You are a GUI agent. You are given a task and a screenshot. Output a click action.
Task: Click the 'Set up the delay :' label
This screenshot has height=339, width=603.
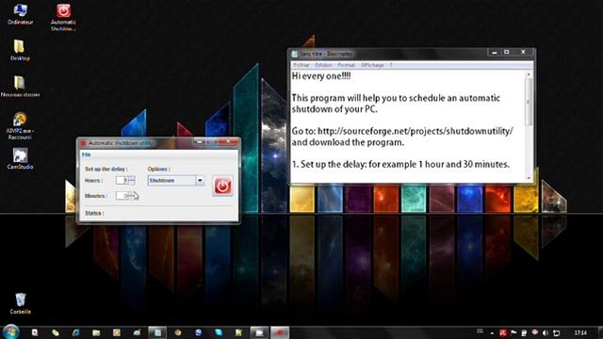106,169
